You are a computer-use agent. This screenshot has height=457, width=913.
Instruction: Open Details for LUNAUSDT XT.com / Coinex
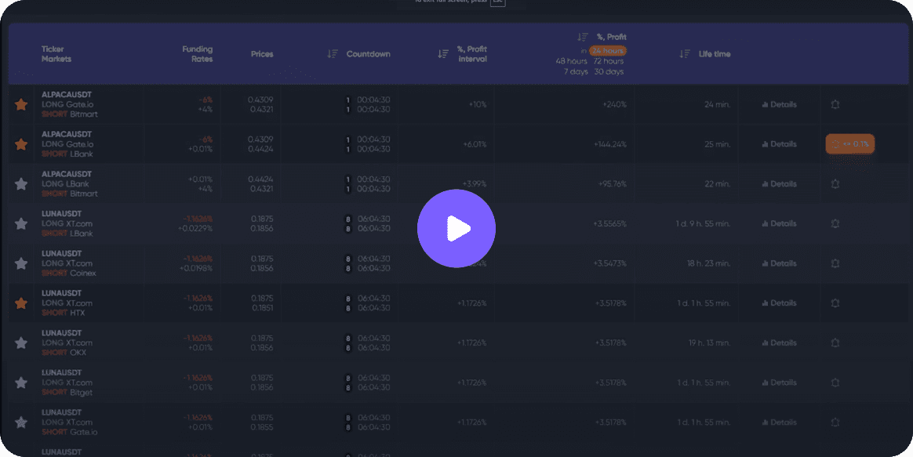click(x=779, y=263)
